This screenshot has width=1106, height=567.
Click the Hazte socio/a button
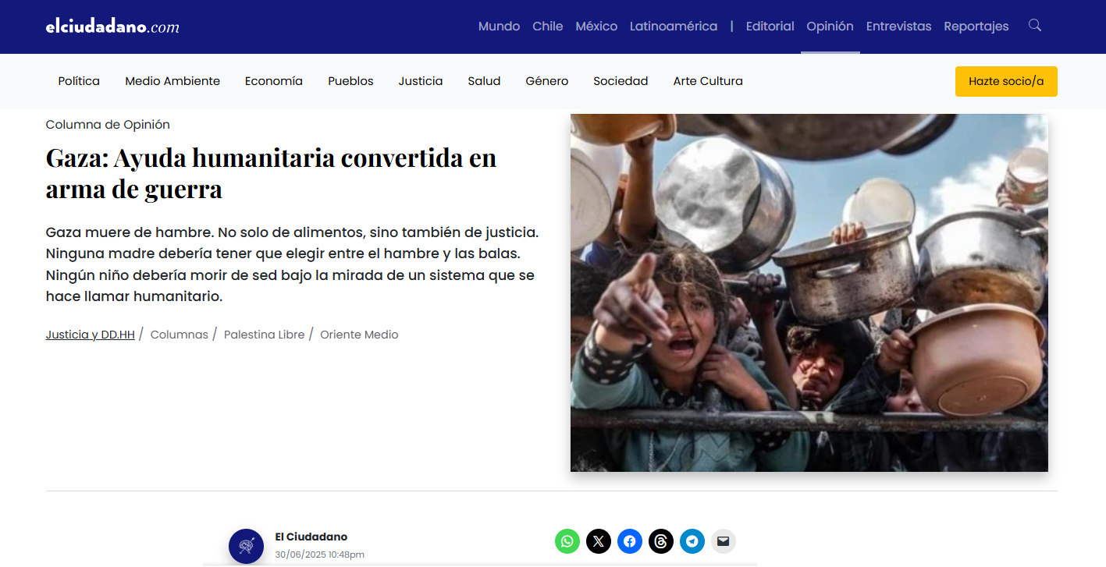[x=1006, y=81]
